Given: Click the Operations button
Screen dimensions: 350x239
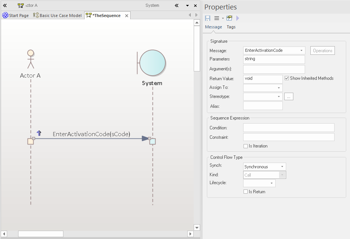Looking at the screenshot, I should click(322, 51).
